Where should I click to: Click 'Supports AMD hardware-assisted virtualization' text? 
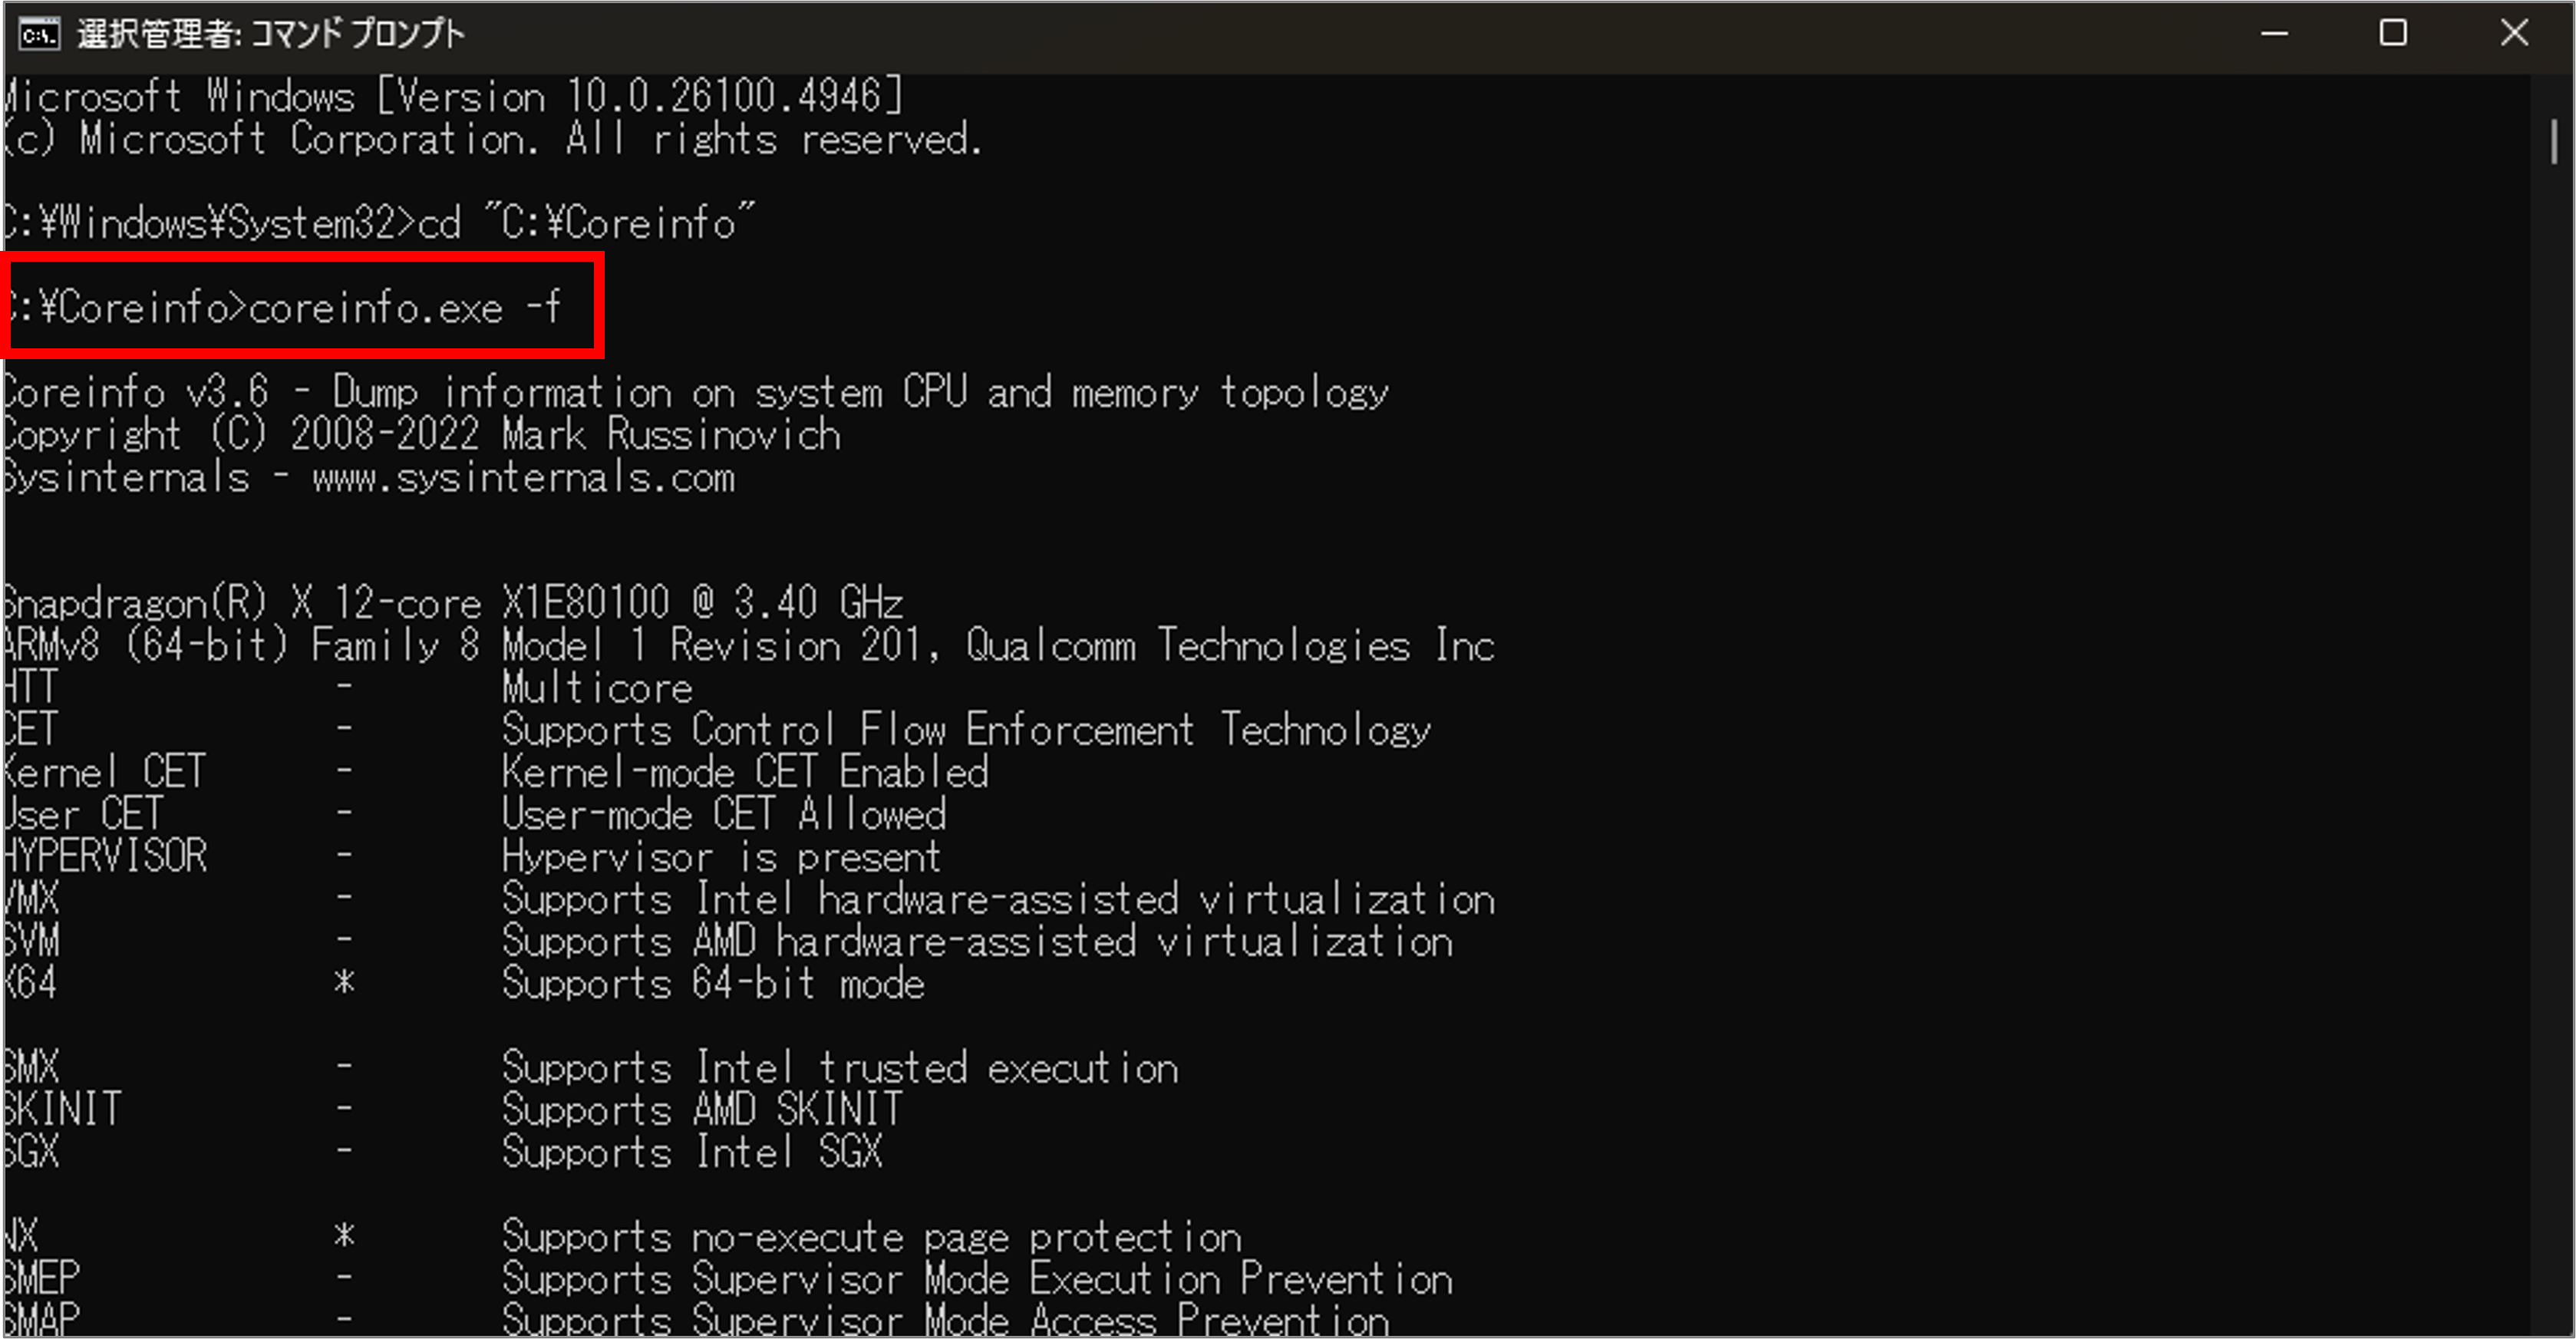tap(977, 942)
